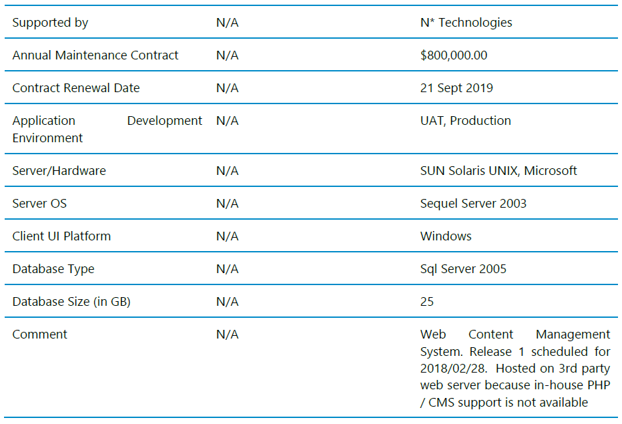The height and width of the screenshot is (424, 622).
Task: Click the 'Annual Maintenance Contract' label
Action: pyautogui.click(x=95, y=55)
